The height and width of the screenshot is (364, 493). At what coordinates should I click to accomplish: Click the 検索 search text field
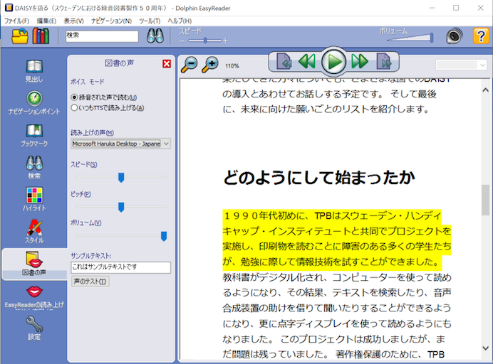tap(102, 36)
